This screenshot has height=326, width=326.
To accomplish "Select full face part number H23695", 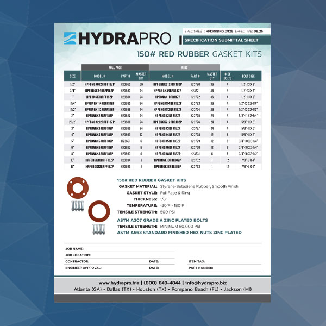I will pos(126,167).
